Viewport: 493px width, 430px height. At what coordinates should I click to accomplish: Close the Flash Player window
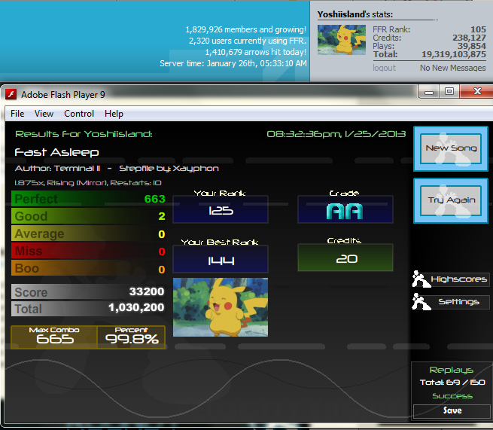(x=477, y=92)
